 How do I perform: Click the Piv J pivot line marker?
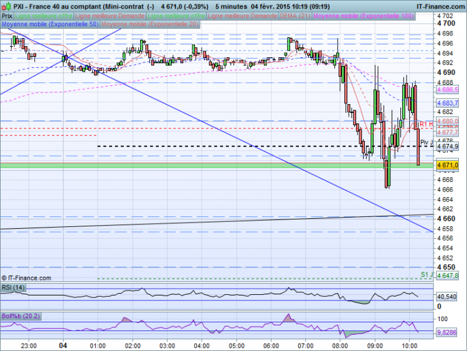click(427, 142)
